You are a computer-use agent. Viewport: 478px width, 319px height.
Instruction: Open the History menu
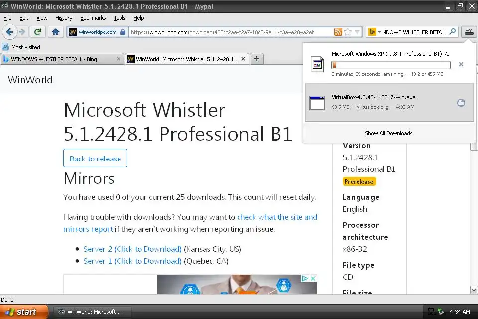[64, 18]
